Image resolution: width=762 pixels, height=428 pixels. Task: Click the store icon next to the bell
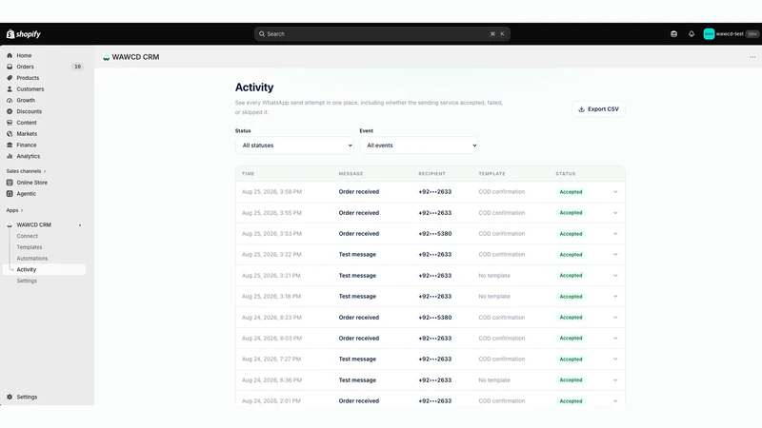click(x=673, y=34)
